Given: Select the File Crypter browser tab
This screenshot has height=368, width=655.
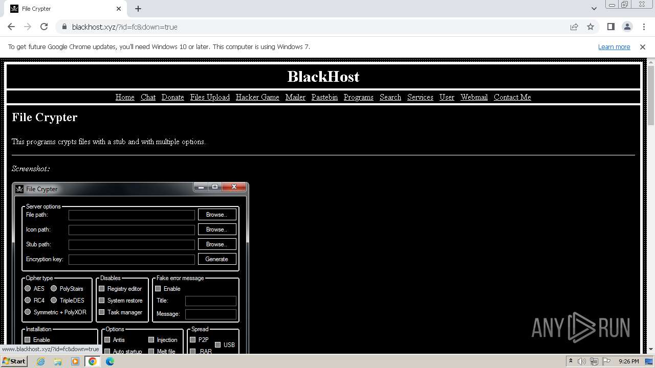Looking at the screenshot, I should point(65,9).
